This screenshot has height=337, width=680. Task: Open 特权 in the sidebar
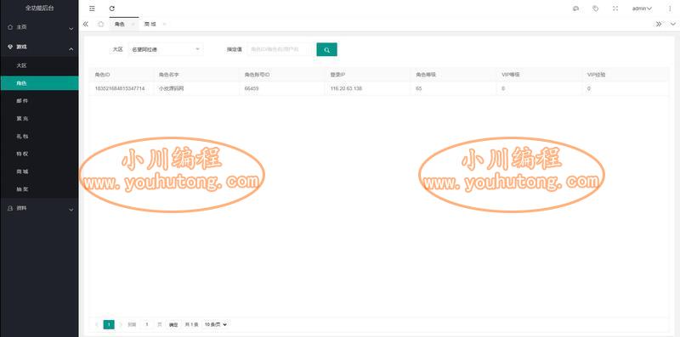pyautogui.click(x=39, y=154)
